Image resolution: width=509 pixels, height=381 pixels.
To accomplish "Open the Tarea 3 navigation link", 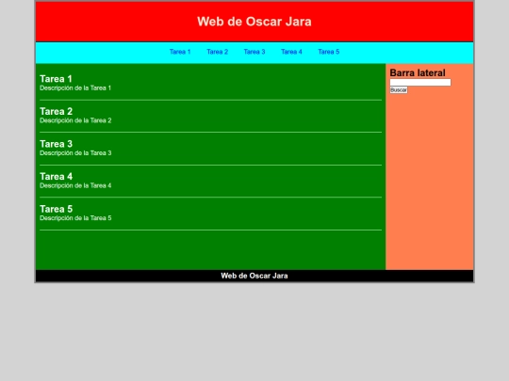I will pyautogui.click(x=254, y=52).
